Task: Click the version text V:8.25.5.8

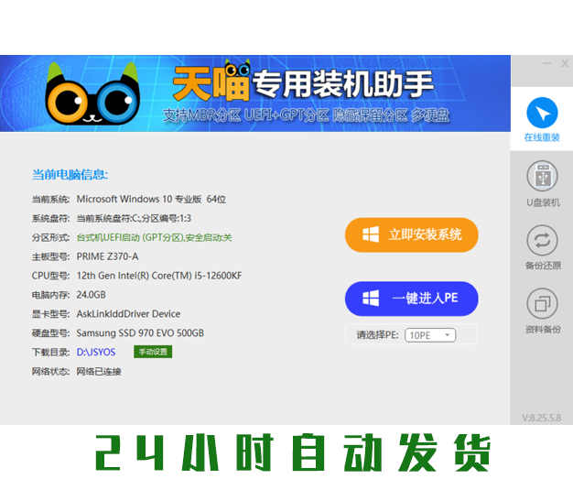Action: pyautogui.click(x=542, y=418)
